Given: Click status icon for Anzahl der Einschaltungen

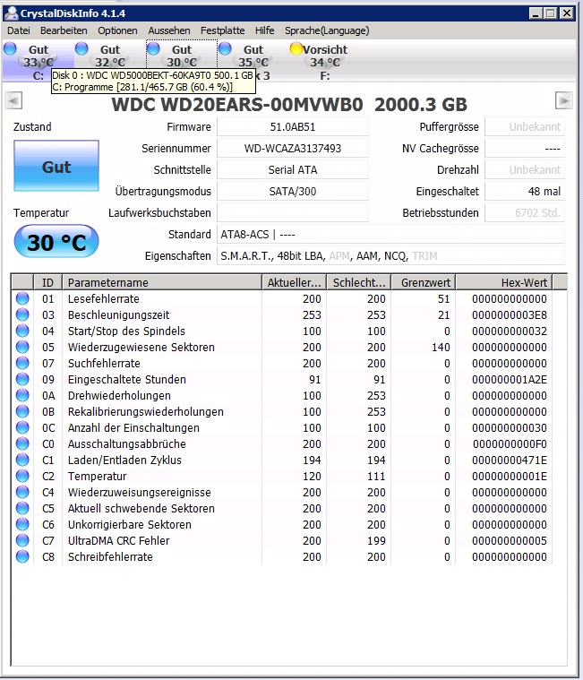Looking at the screenshot, I should click(22, 427).
